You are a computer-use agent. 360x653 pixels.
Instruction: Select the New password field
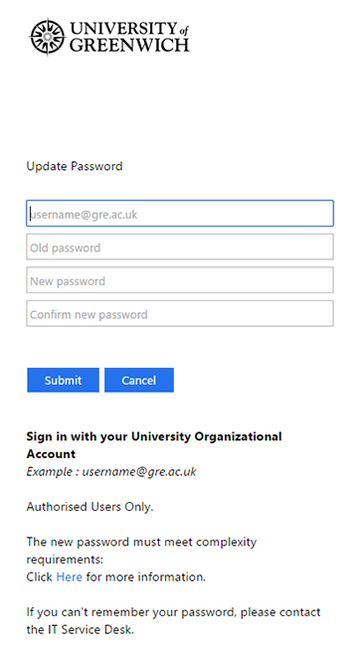tap(180, 280)
